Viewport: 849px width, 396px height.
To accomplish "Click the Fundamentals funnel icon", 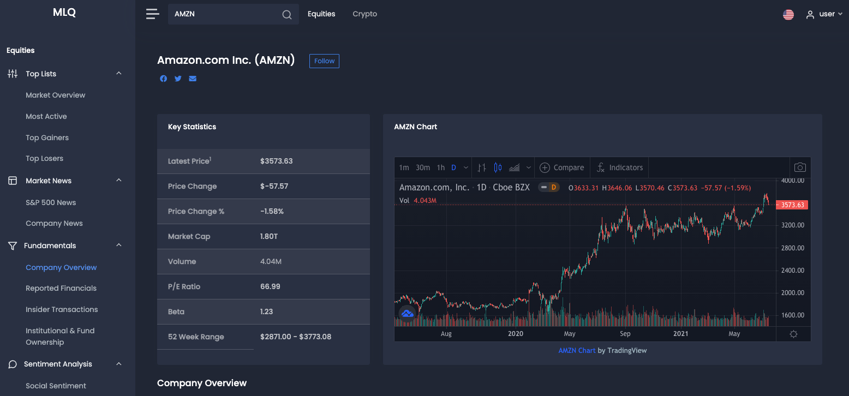I will click(13, 246).
